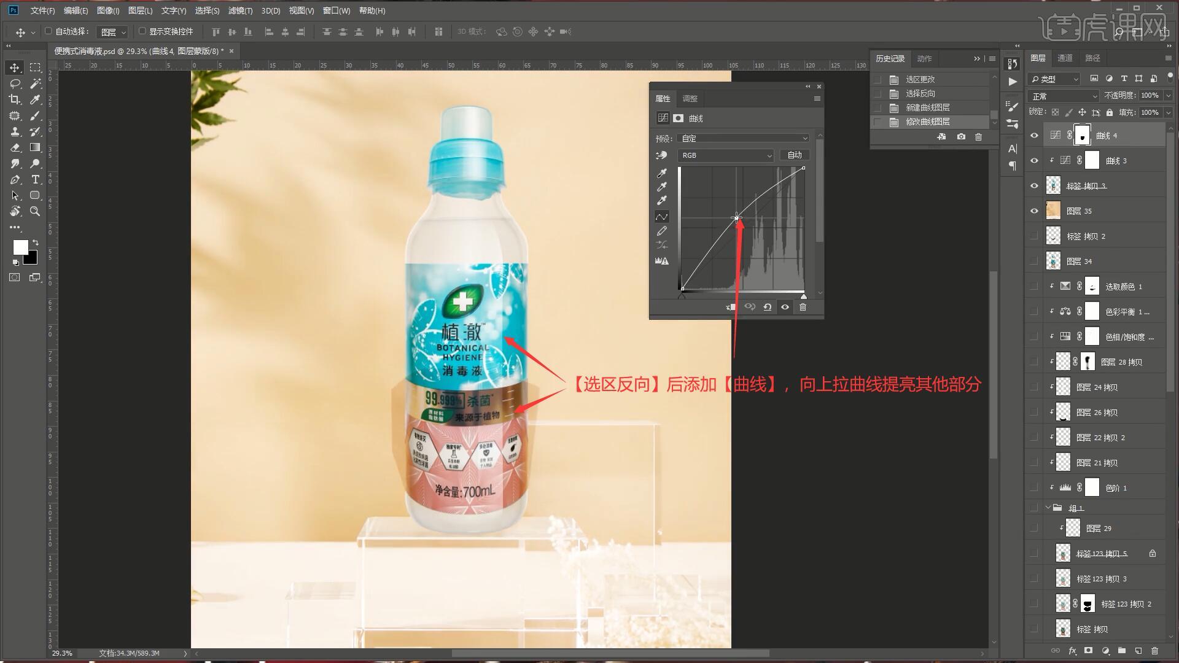
Task: Enable the 自动选择 checkbox
Action: coord(49,31)
